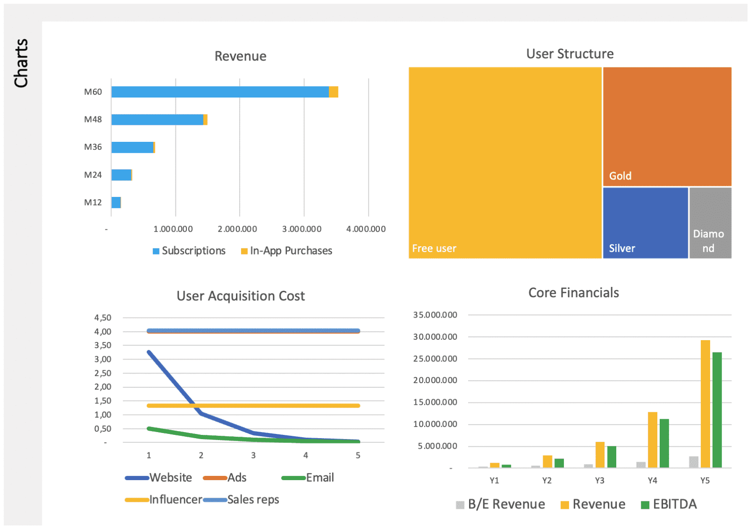Select the EBITDA legend label
The image size is (755, 531).
click(675, 504)
